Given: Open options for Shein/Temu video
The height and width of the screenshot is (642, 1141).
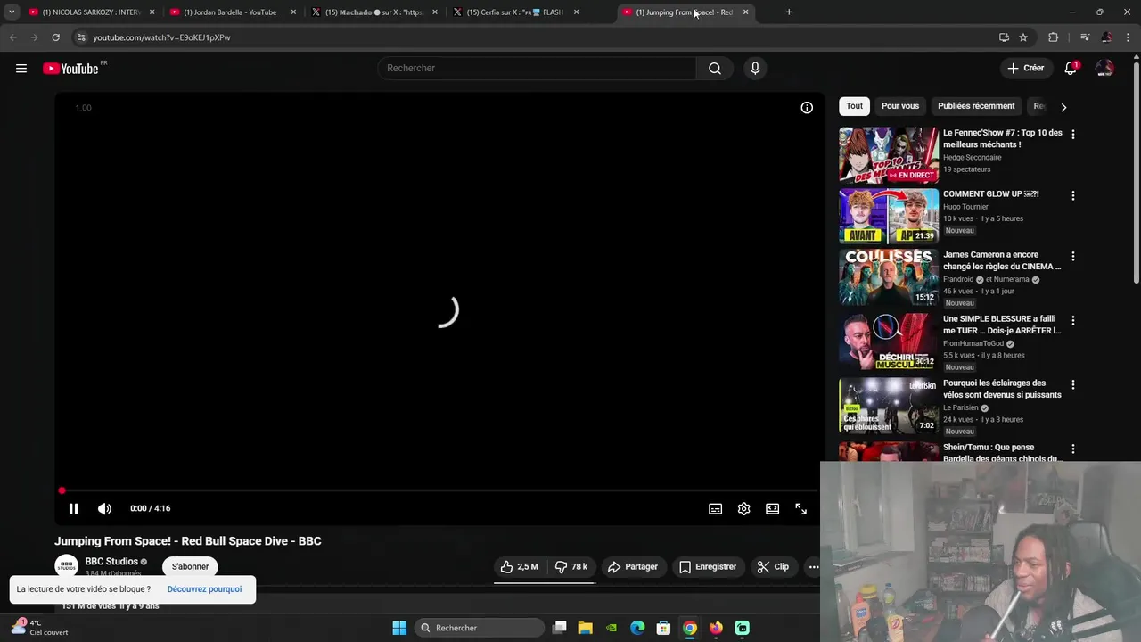Looking at the screenshot, I should [1073, 449].
